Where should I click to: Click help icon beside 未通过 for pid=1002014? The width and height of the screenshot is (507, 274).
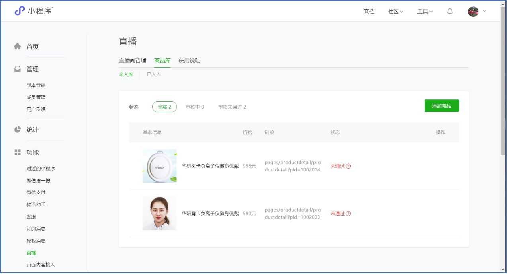click(x=348, y=166)
